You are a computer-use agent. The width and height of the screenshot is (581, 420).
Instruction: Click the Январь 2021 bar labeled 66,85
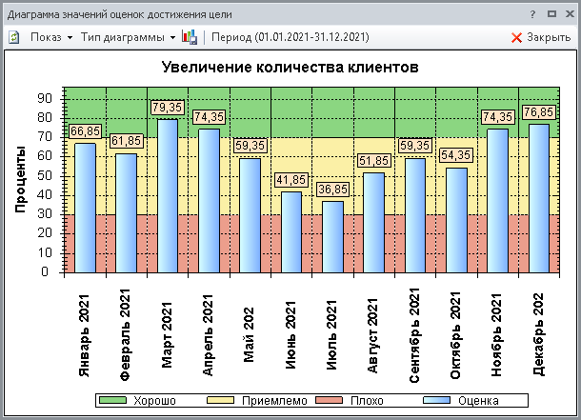[85, 207]
